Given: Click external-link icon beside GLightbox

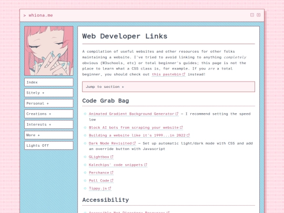Looking at the screenshot, I should [x=111, y=157].
